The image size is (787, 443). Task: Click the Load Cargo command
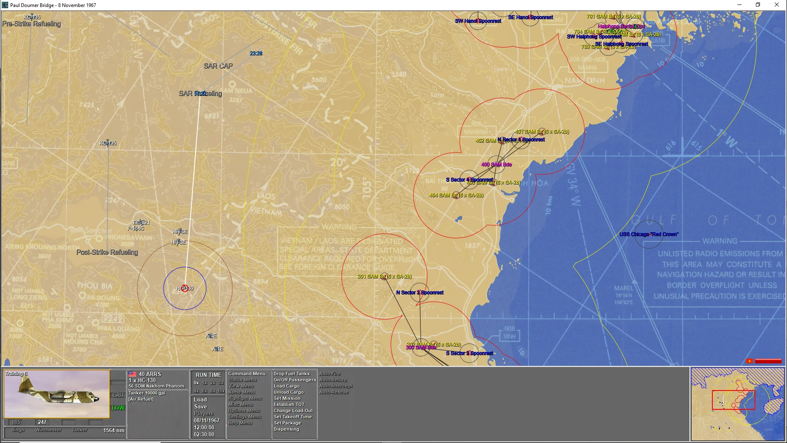click(x=287, y=386)
